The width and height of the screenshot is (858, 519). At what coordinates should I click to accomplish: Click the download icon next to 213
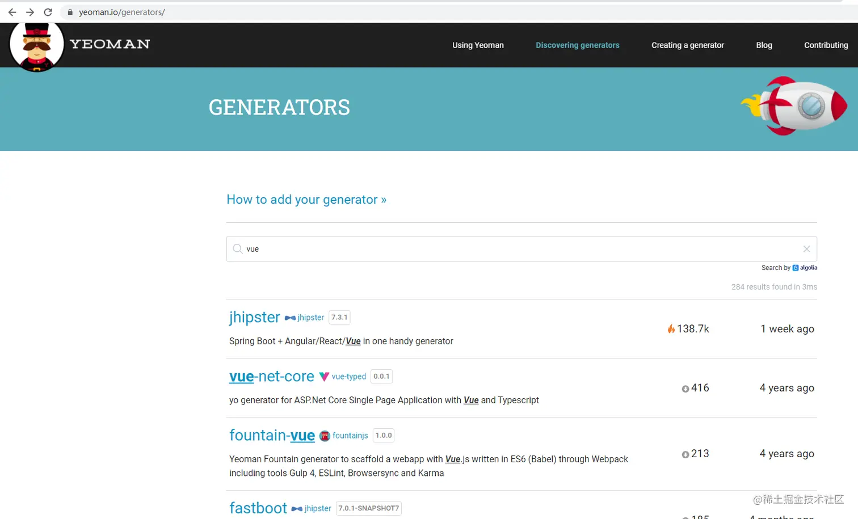685,454
